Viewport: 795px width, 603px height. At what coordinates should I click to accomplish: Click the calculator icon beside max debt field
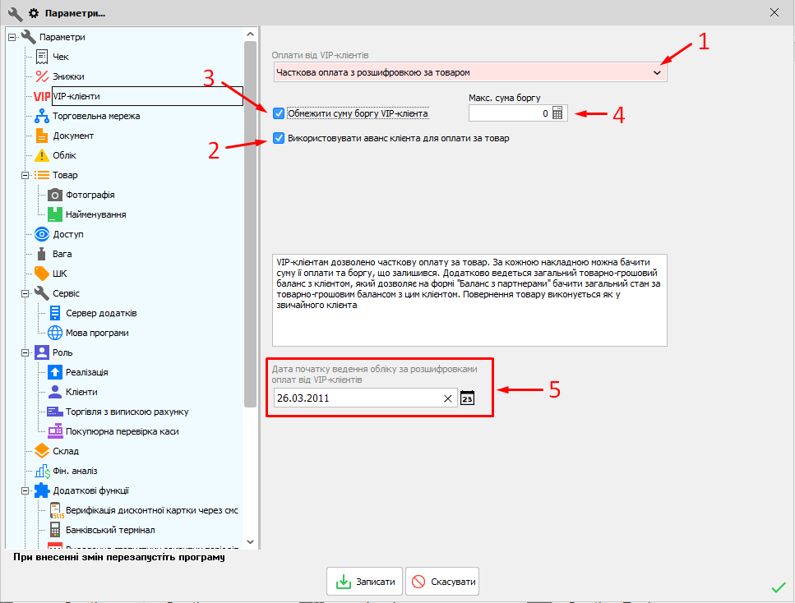click(x=558, y=114)
